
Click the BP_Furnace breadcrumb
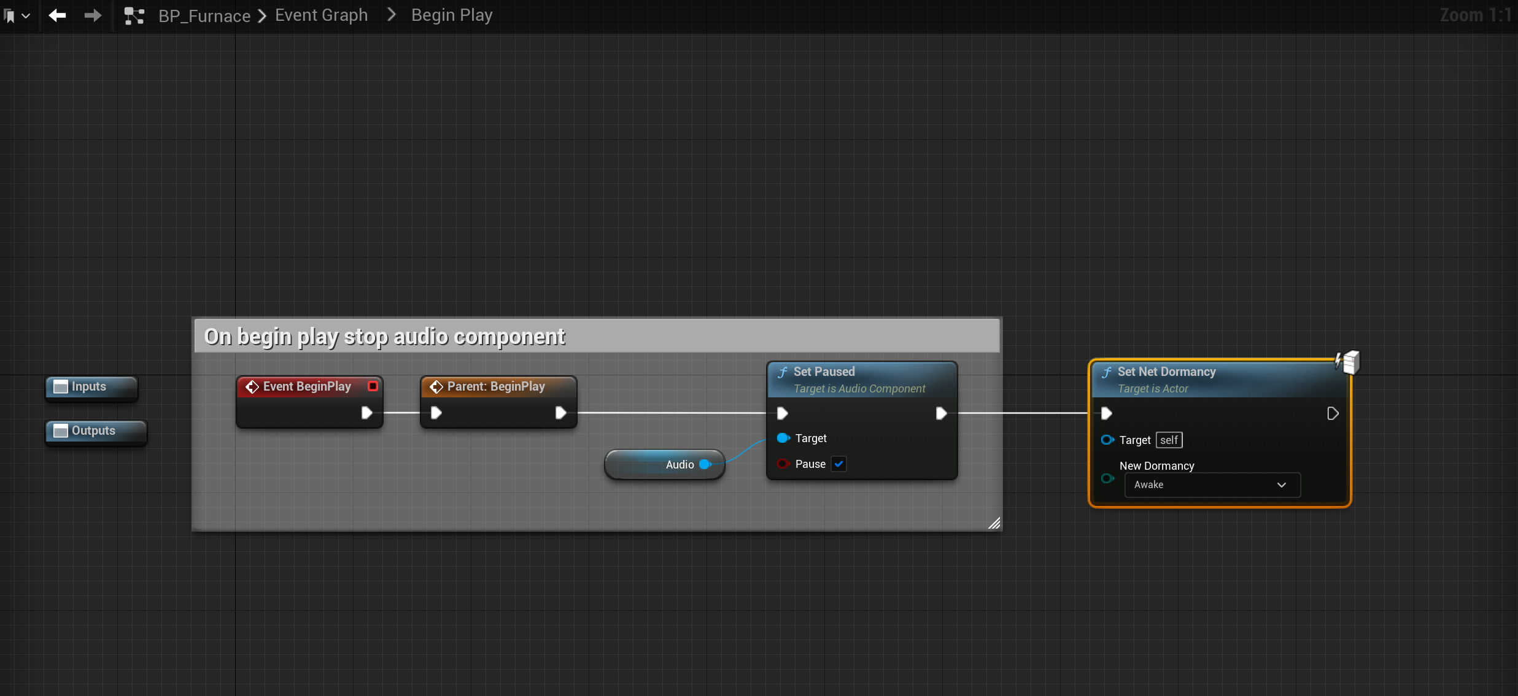[204, 16]
